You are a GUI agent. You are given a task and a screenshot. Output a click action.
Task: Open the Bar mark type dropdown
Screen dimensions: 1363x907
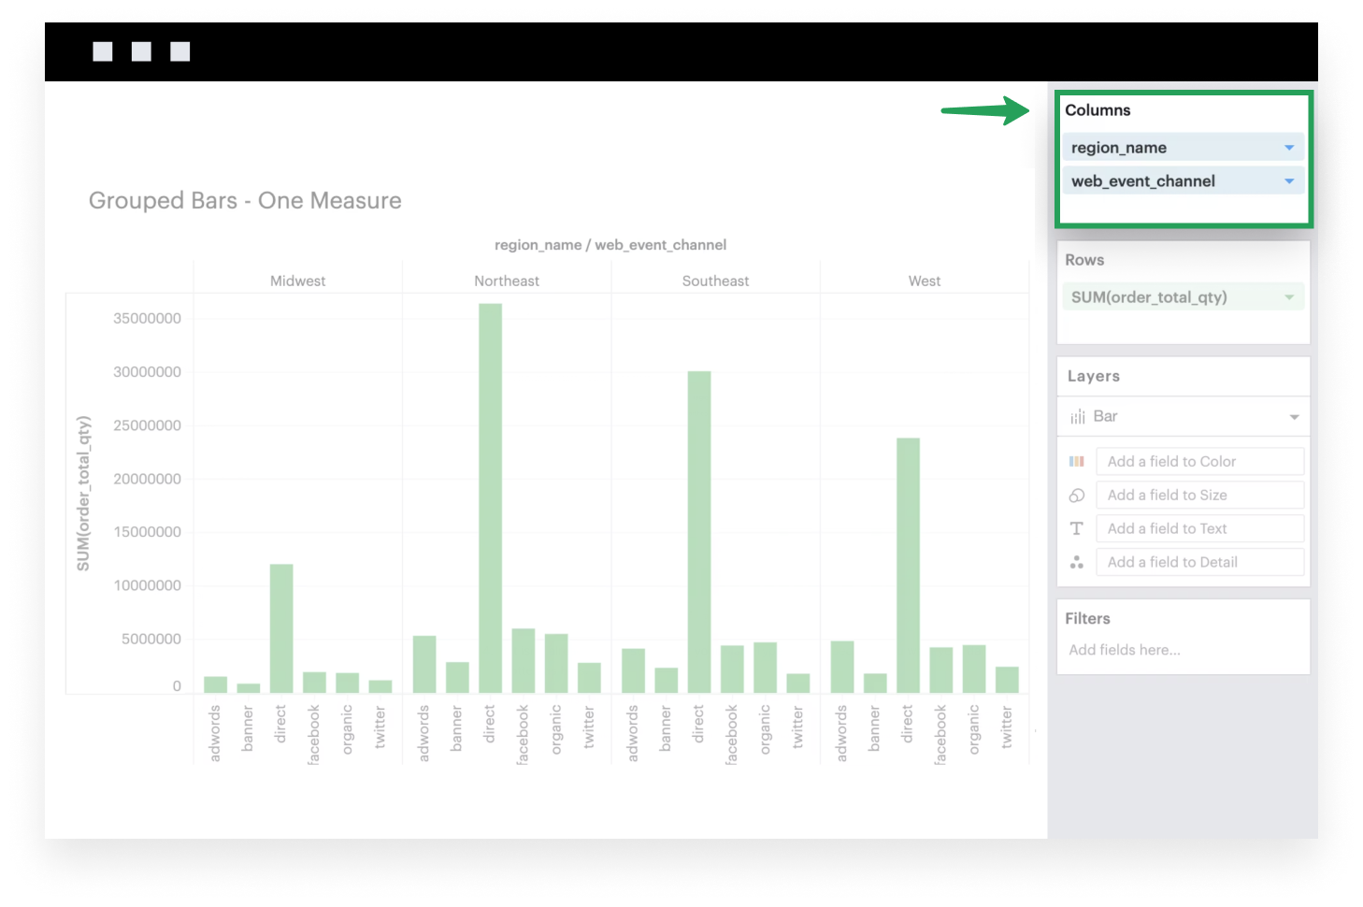1294,417
